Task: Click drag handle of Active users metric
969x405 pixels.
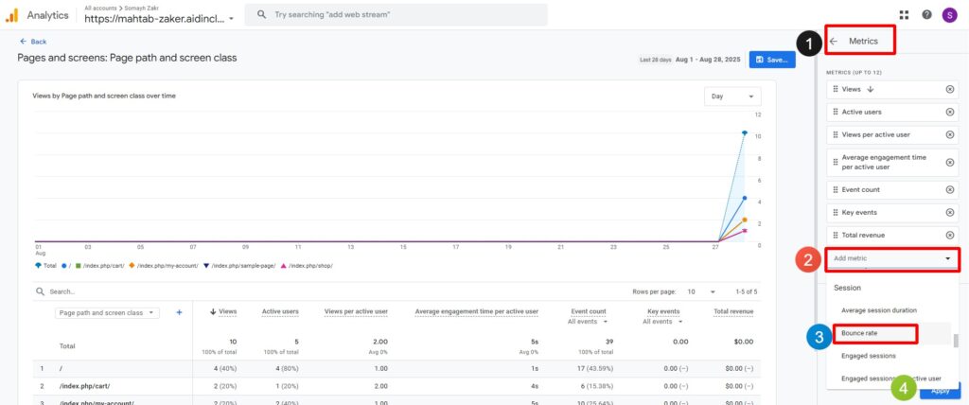Action: 836,112
